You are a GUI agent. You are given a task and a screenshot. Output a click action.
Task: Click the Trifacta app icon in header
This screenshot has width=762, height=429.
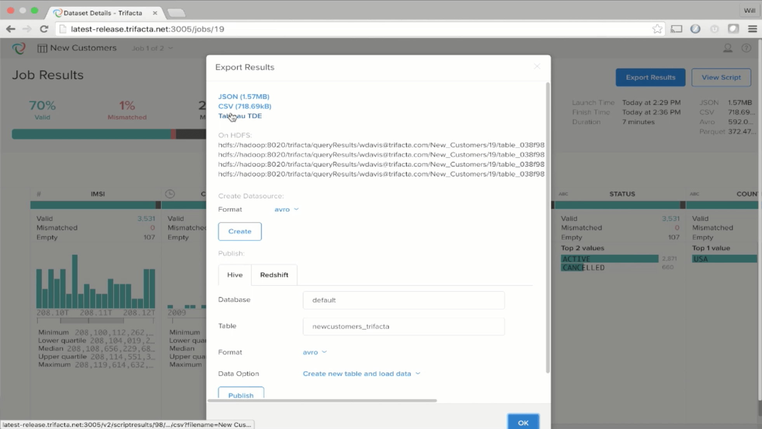(19, 48)
